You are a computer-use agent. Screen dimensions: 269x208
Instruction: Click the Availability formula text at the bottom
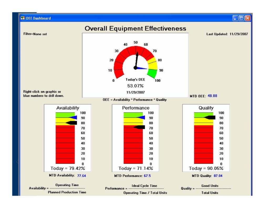click(57, 188)
